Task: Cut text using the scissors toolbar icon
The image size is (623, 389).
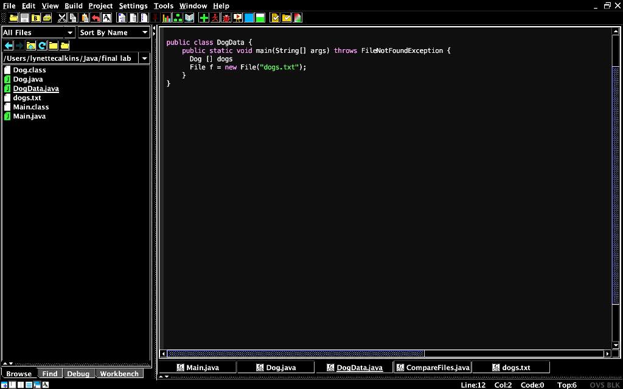Action: [x=61, y=18]
